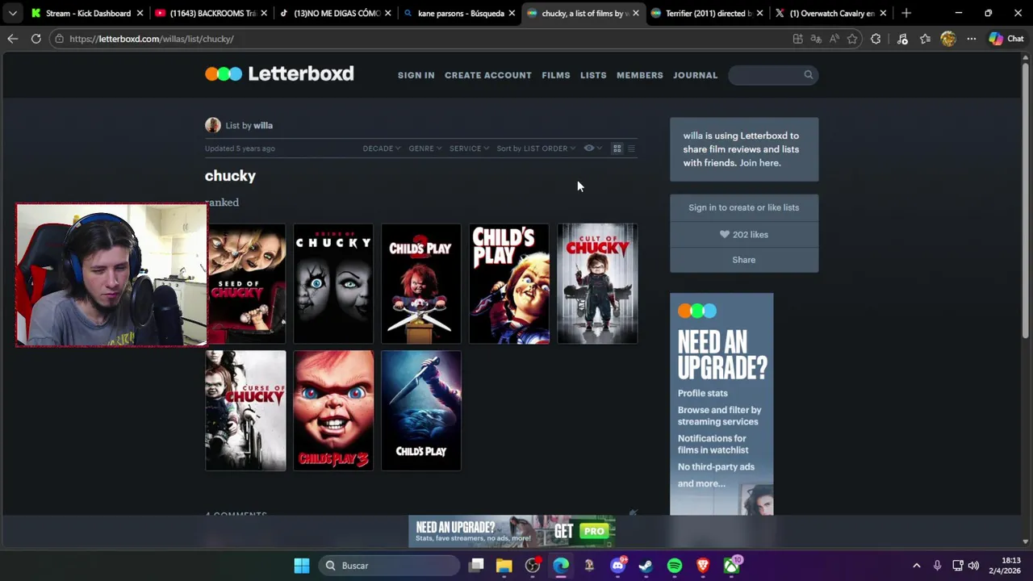Open Task View from taskbar

[476, 566]
